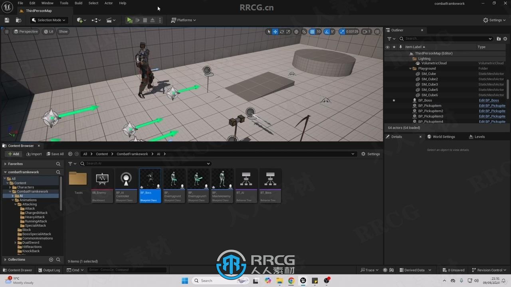Viewport: 511px width, 287px height.
Task: Choose the Select objects cursor tool in viewport
Action: (269, 31)
